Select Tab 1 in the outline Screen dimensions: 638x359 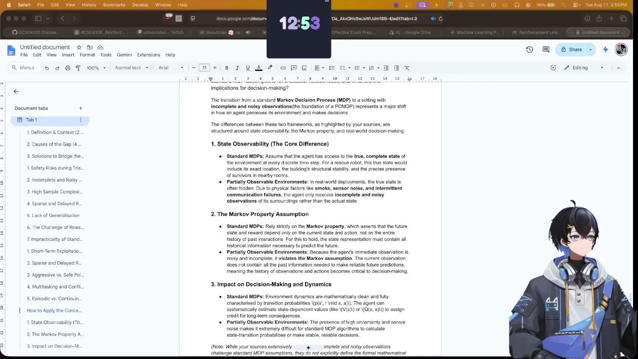(x=50, y=120)
